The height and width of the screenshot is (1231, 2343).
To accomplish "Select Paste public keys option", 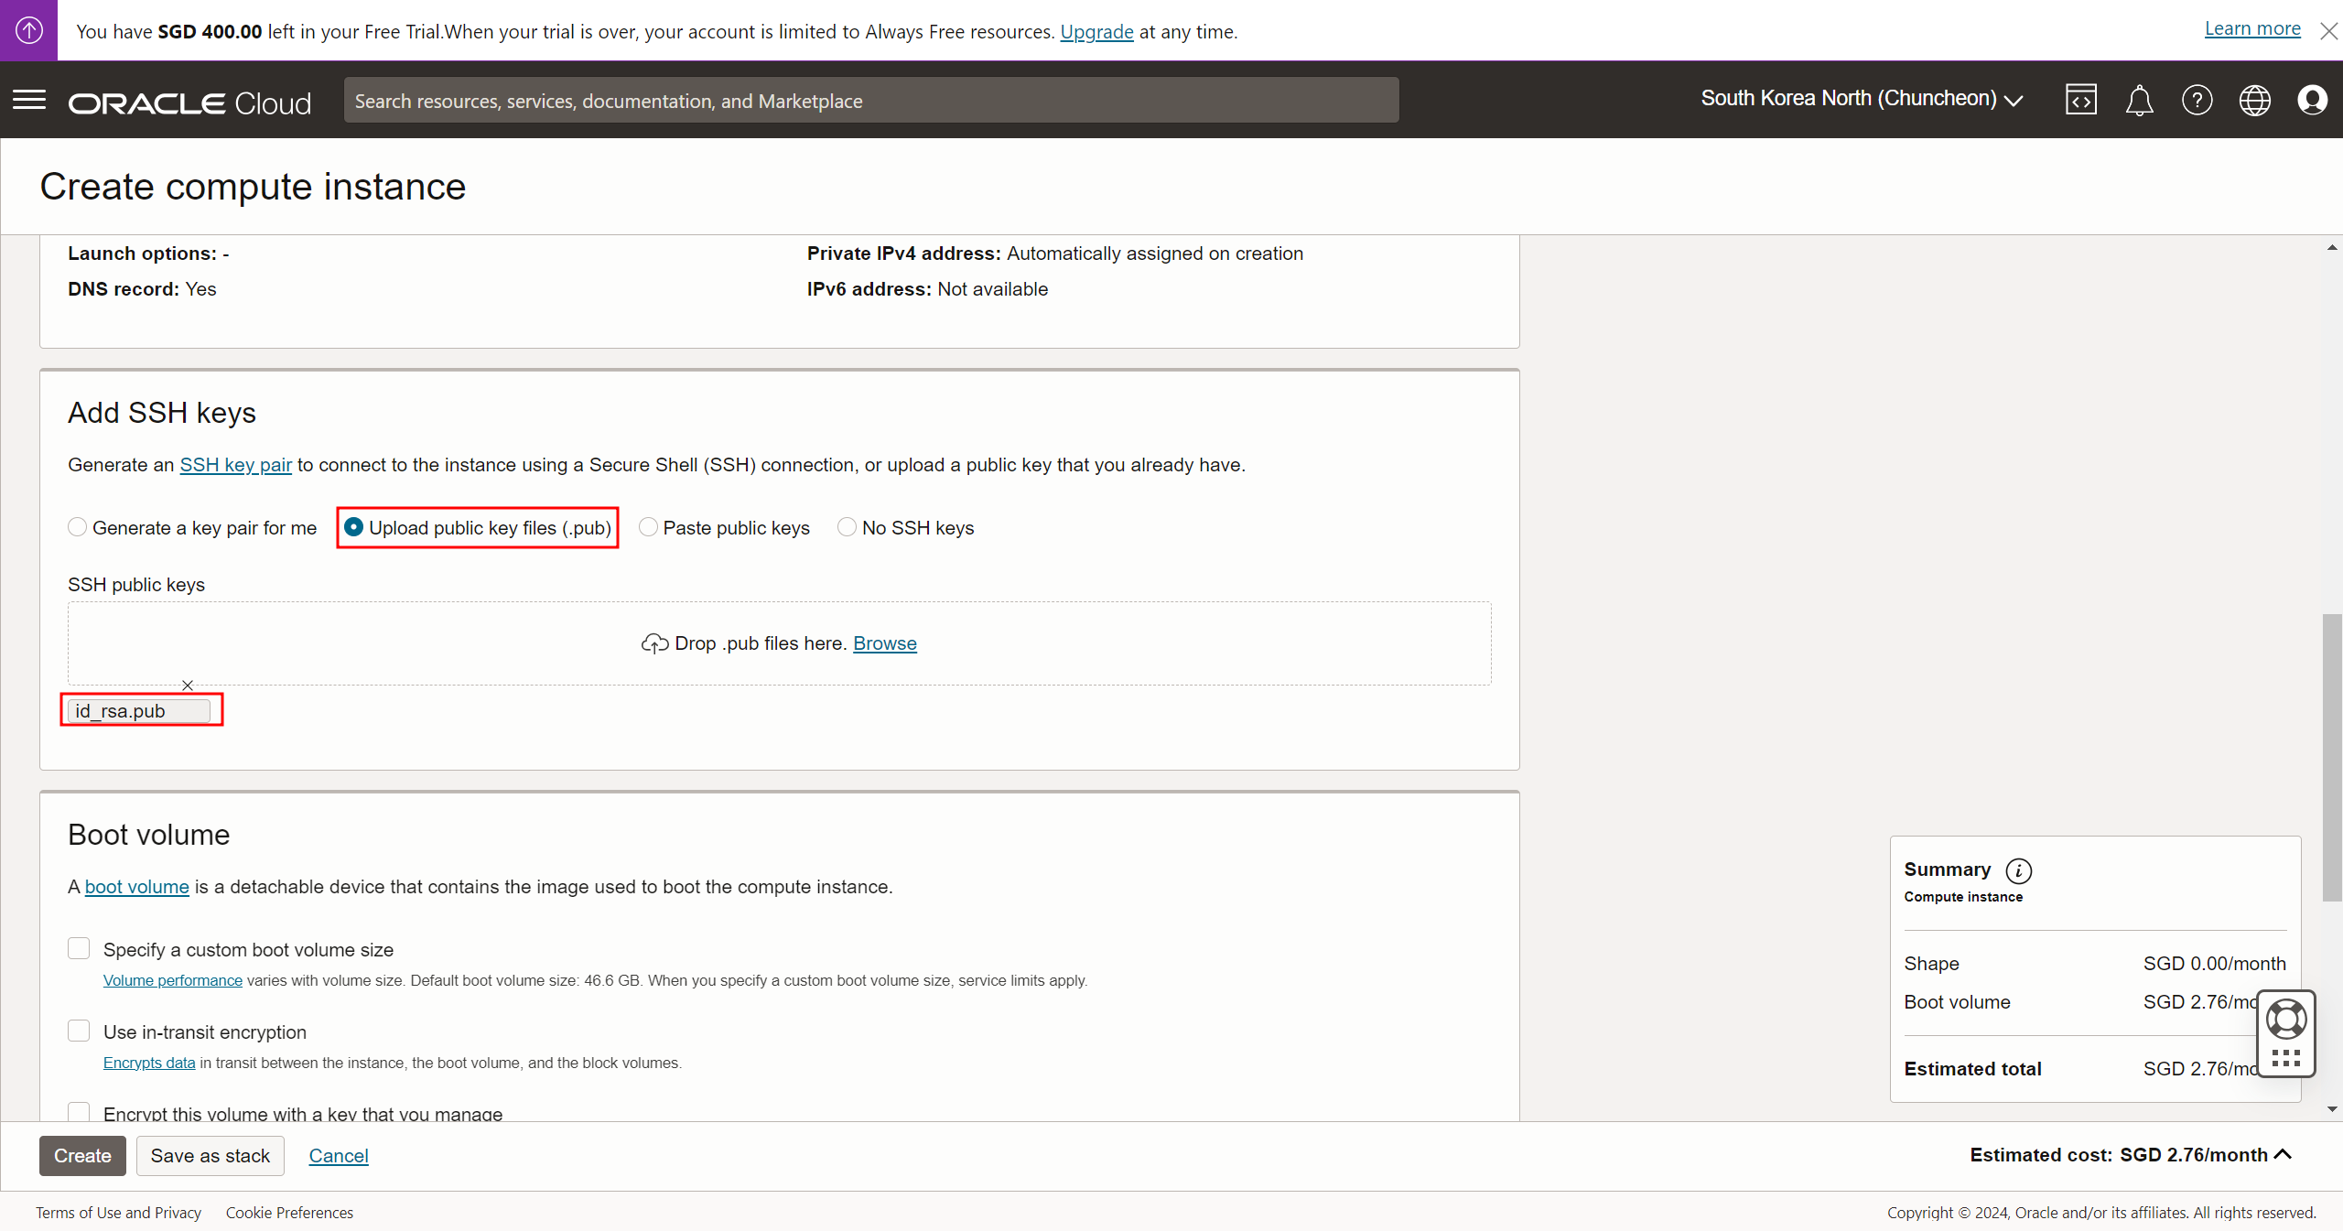I will tap(648, 527).
